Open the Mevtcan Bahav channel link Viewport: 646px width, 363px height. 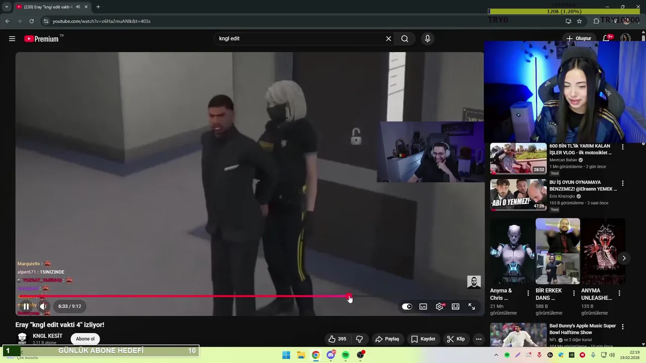[563, 160]
